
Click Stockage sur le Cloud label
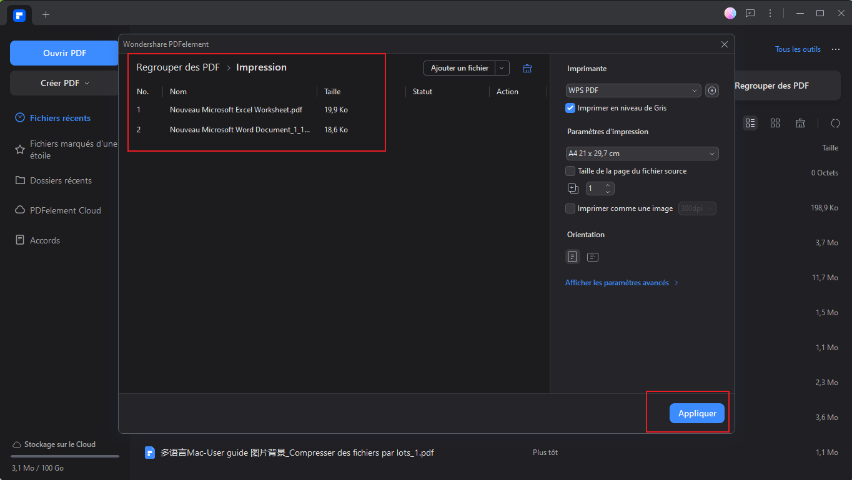click(59, 444)
